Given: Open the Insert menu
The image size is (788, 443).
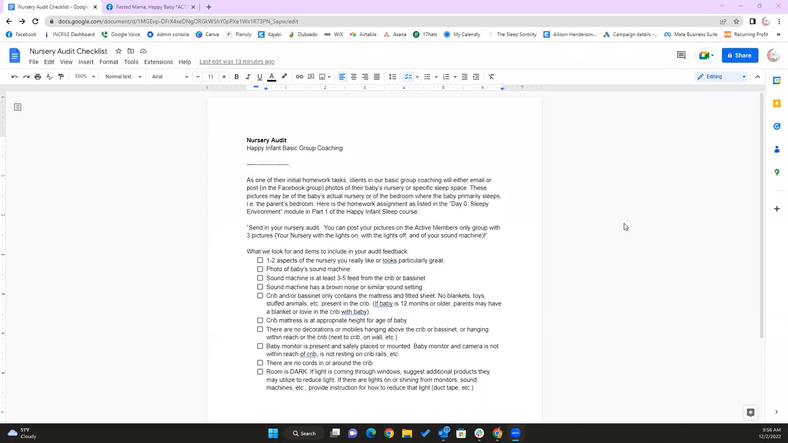Looking at the screenshot, I should coord(86,62).
